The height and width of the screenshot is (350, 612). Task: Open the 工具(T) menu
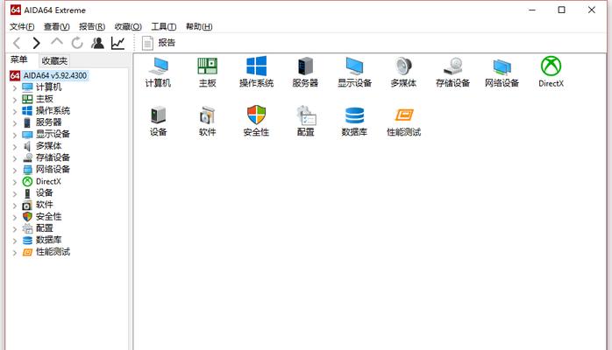(x=164, y=26)
